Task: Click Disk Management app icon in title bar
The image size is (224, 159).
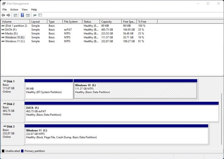Action: pos(4,4)
